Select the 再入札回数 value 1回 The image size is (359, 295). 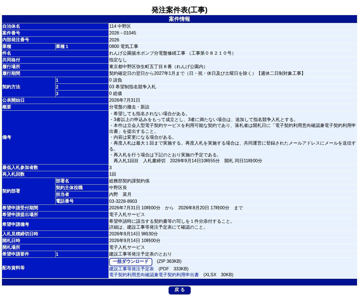pos(112,174)
